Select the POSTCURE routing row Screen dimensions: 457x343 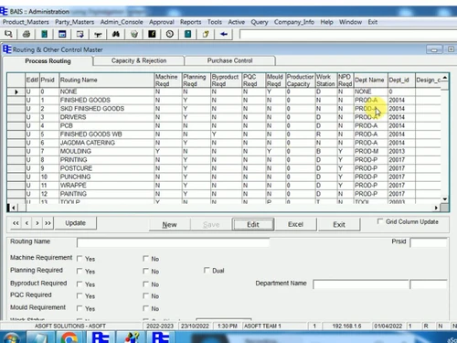(224, 168)
